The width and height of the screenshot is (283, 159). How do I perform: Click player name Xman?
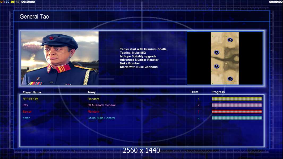point(26,118)
